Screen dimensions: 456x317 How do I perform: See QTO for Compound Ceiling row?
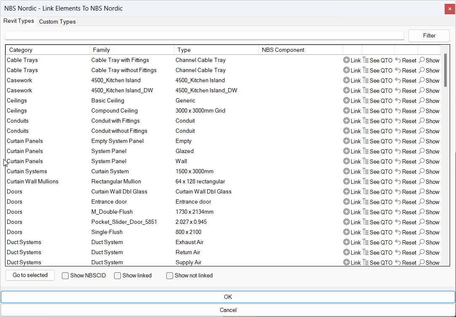(x=378, y=111)
